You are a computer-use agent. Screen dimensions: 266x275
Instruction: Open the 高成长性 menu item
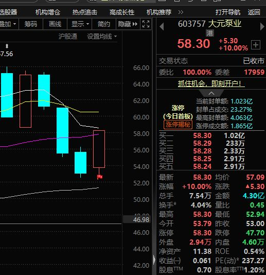point(122,12)
